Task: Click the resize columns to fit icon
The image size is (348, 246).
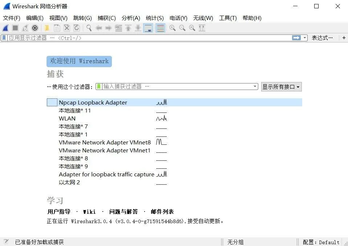Action: pyautogui.click(x=202, y=28)
